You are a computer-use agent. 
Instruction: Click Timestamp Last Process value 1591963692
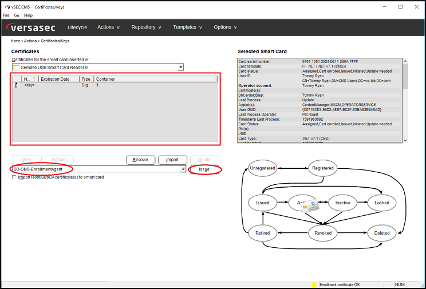312,119
